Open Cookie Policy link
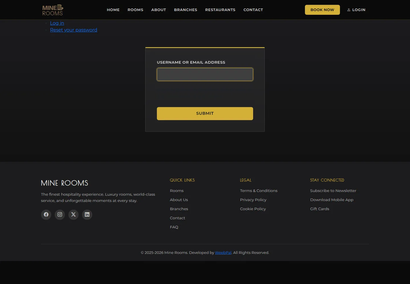410x284 pixels. click(253, 209)
